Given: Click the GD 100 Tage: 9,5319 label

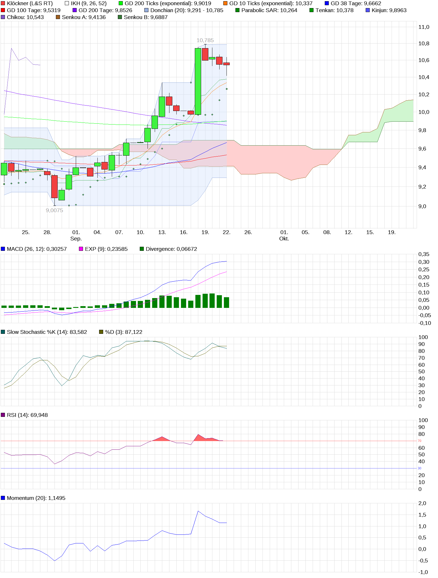Looking at the screenshot, I should pyautogui.click(x=34, y=10).
